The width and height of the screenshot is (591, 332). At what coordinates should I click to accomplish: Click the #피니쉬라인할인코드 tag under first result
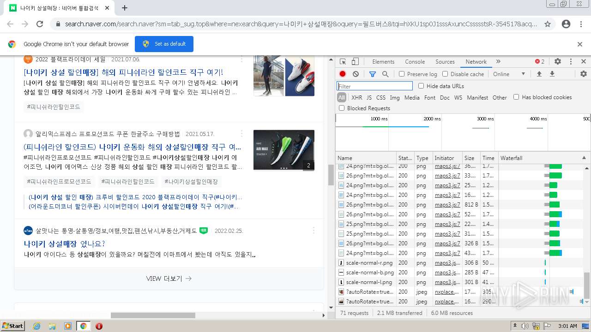tap(54, 107)
